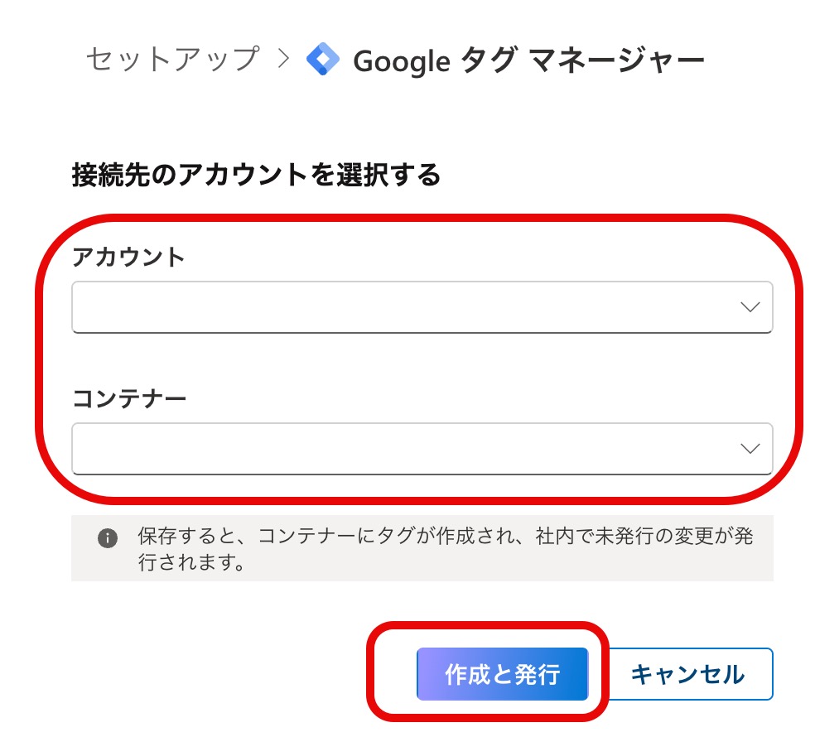The image size is (815, 737).
Task: Click the キャンセル button
Action: [687, 674]
